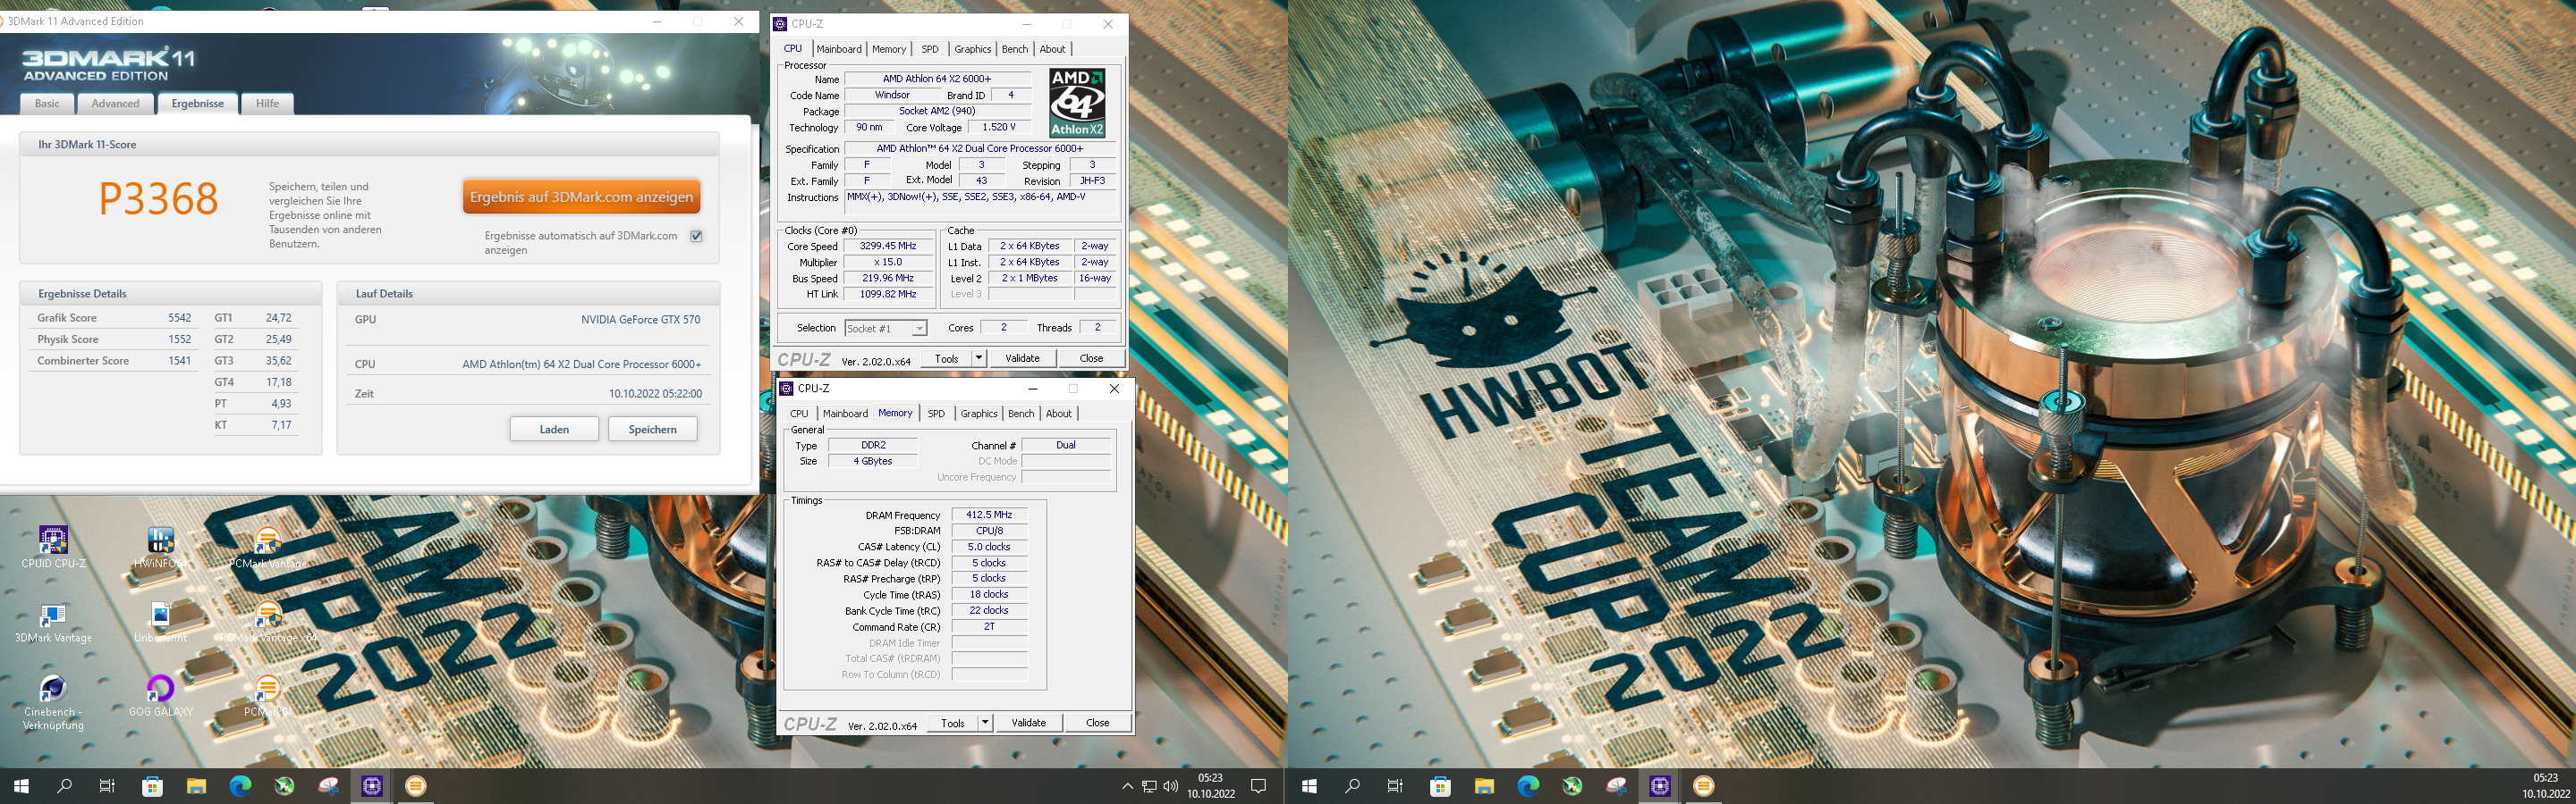
Task: Click CPU-Z title icon of the Processor window
Action: [x=780, y=24]
